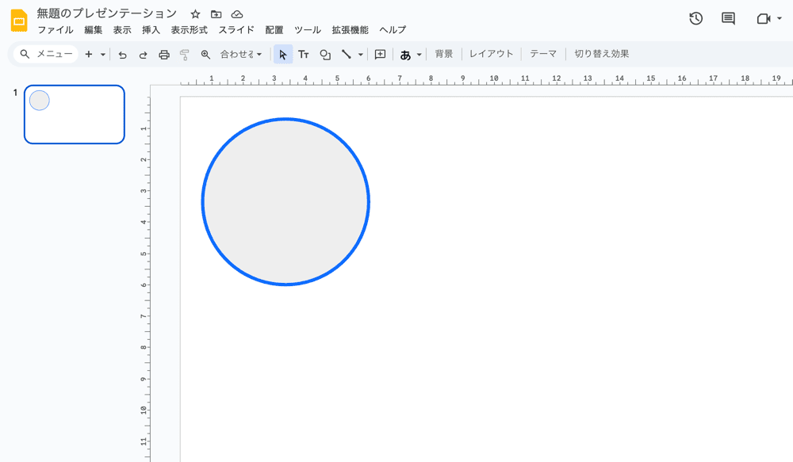793x462 pixels.
Task: Expand the input tools dropdown arrow
Action: (x=419, y=55)
